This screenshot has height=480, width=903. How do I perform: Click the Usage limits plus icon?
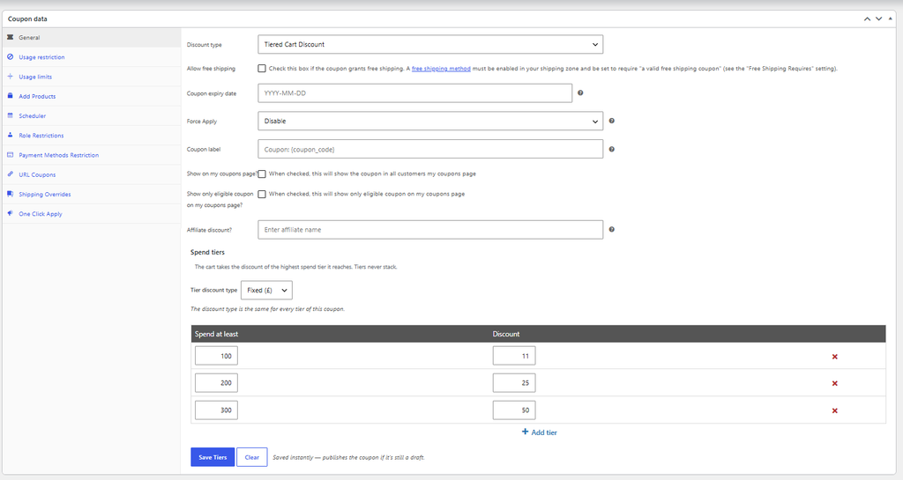10,77
